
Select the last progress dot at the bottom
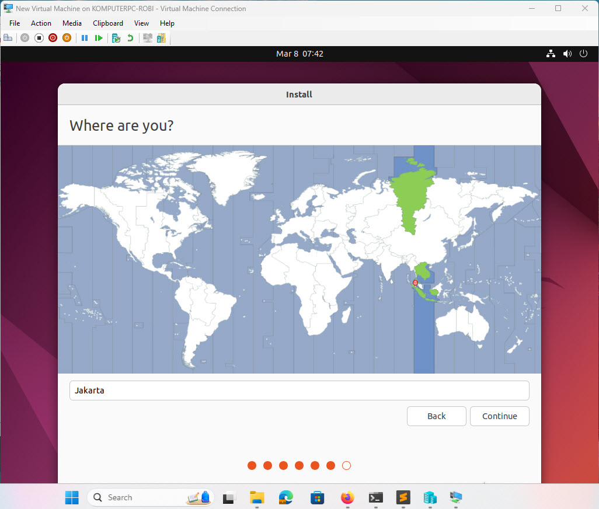346,465
